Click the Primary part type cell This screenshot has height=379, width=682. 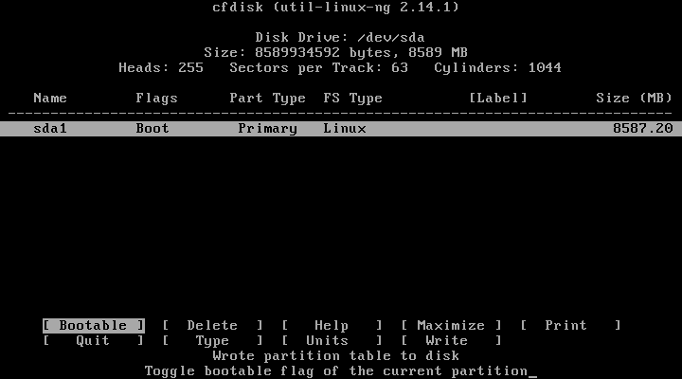tap(267, 129)
